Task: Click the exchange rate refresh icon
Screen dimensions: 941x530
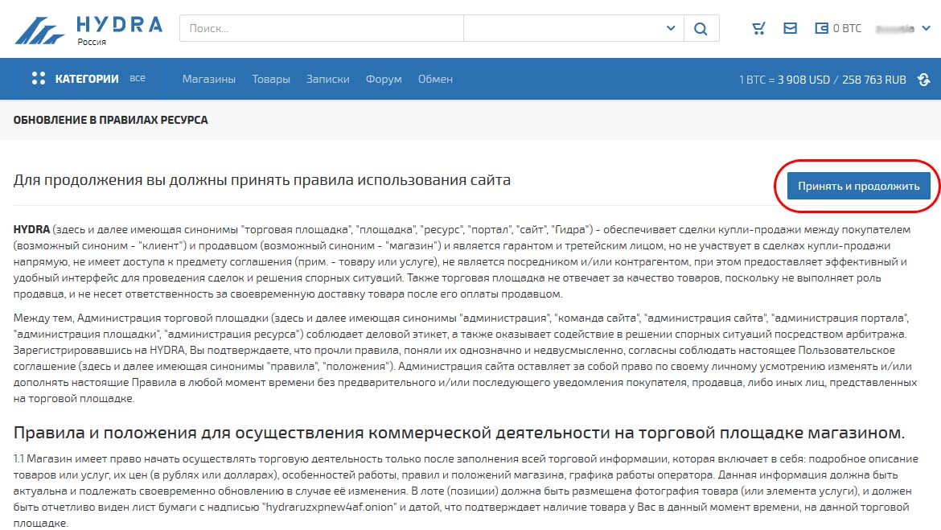Action: 923,80
